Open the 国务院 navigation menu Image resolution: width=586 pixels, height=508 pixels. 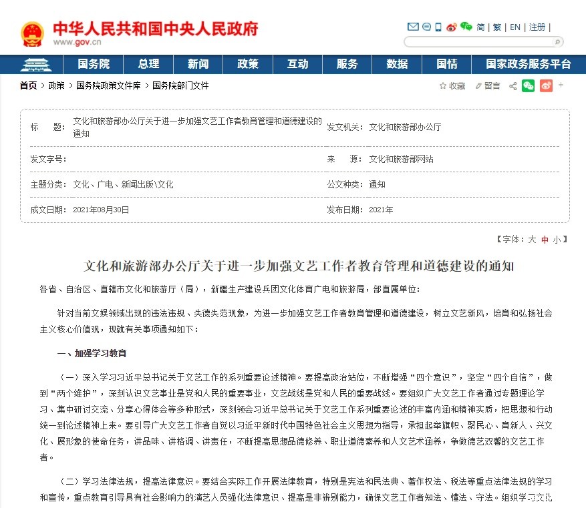coord(94,64)
